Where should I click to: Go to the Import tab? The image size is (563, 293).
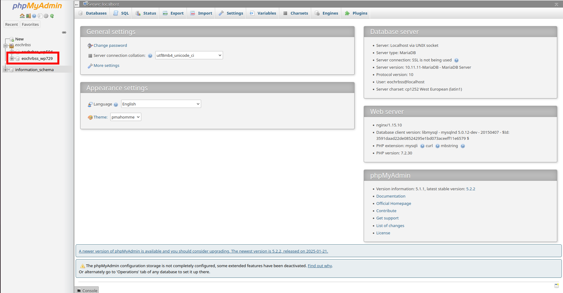(x=201, y=13)
